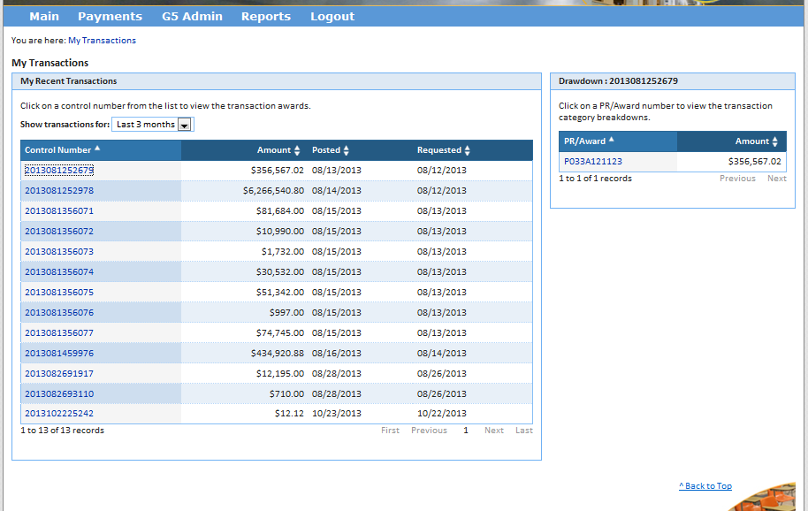Open control number 2013081252978
This screenshot has width=808, height=511.
click(59, 191)
